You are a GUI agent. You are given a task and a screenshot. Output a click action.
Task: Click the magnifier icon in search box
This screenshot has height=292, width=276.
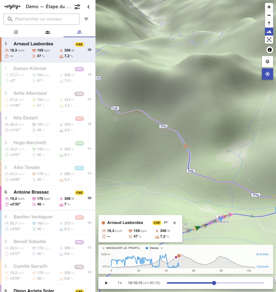pos(10,19)
